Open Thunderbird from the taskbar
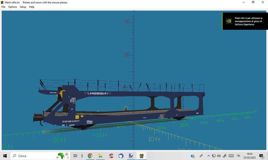 (121, 156)
